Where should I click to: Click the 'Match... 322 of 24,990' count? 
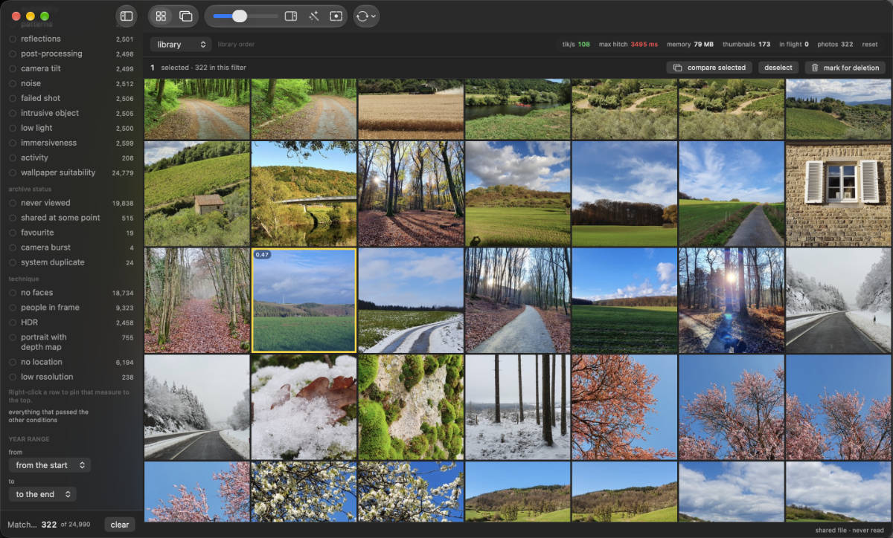(49, 525)
